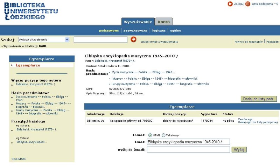Select zaawansowane search mode

135,31
